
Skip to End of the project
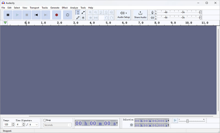pos(46,15)
